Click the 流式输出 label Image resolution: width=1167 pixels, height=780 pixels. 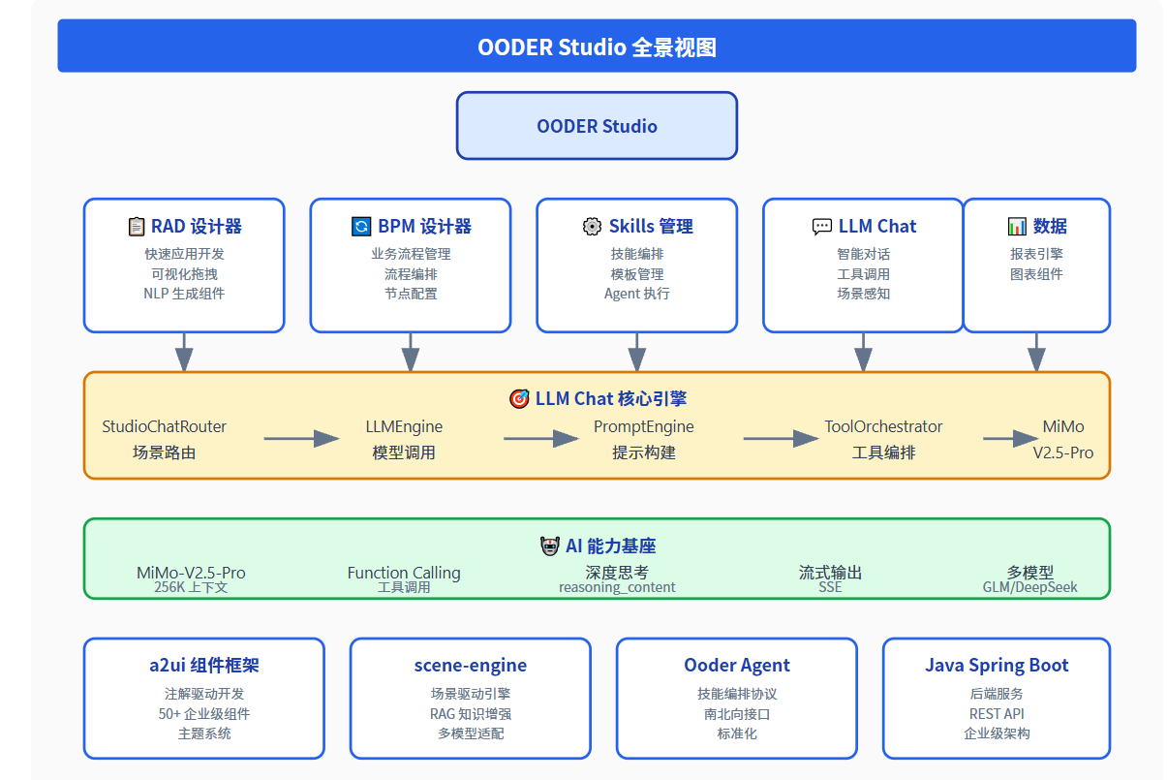pos(830,573)
